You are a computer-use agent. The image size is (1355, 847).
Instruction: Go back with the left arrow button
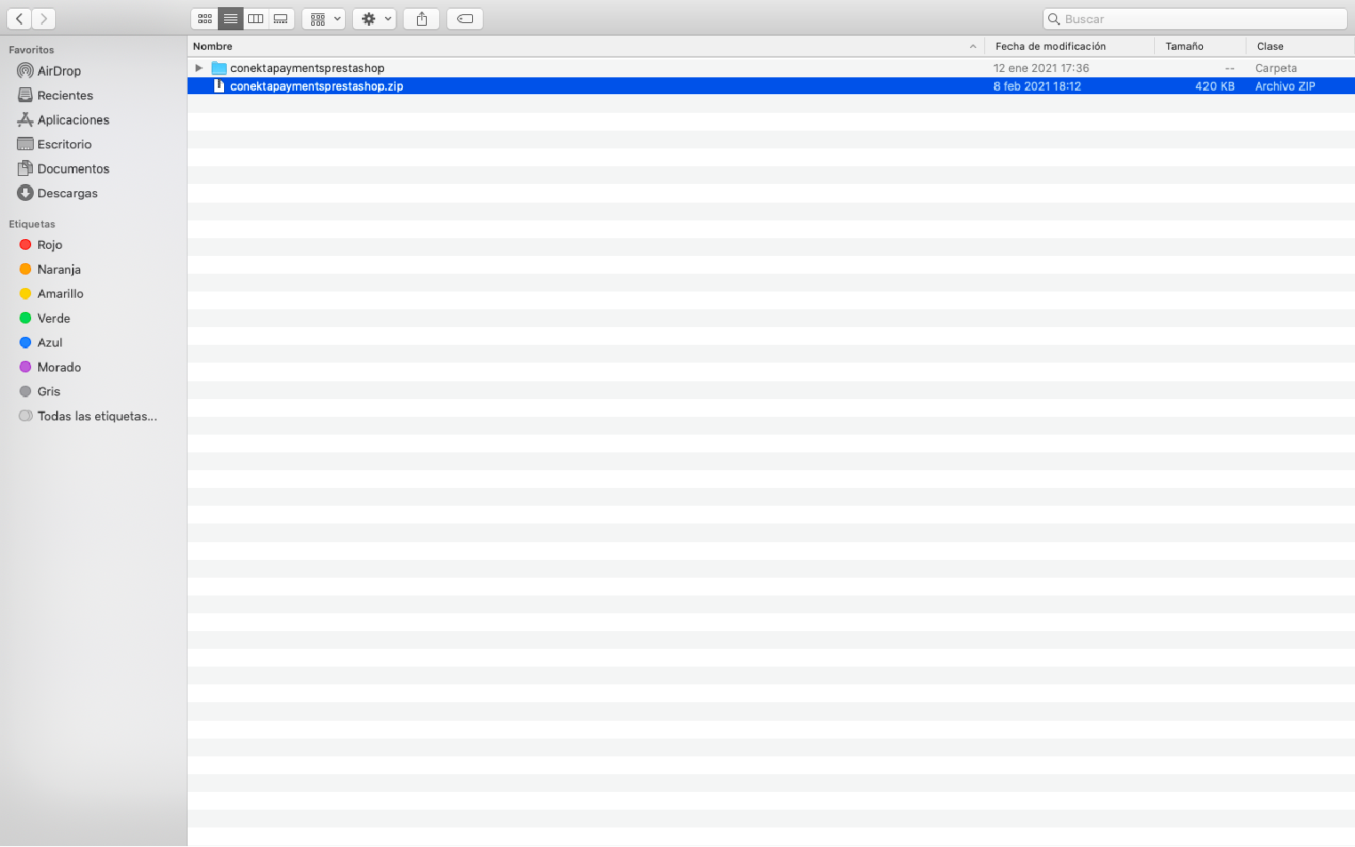coord(19,19)
